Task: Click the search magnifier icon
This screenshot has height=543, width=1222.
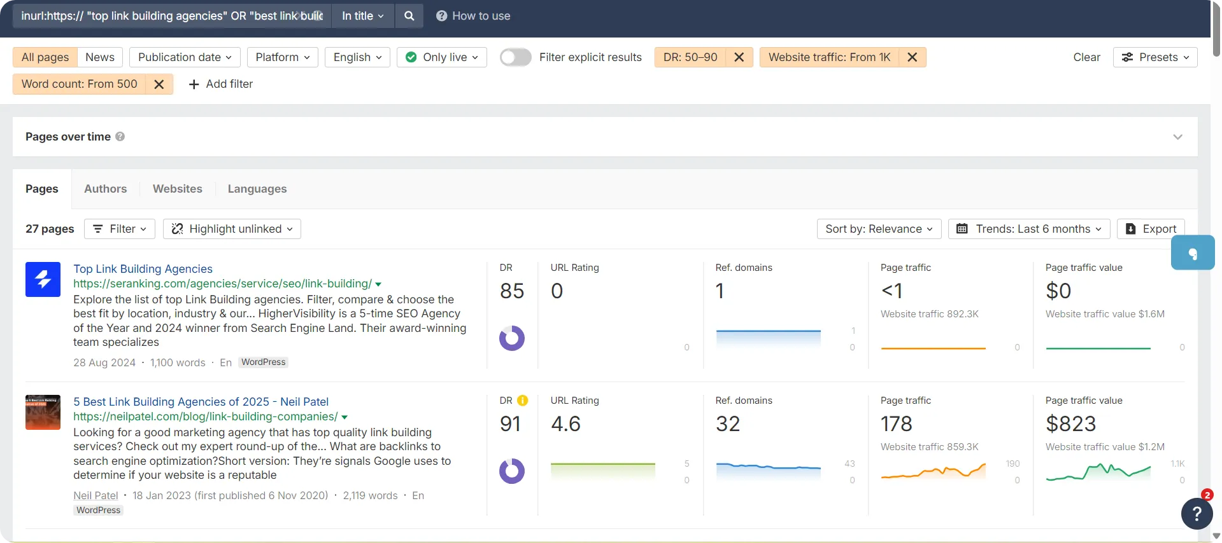Action: [x=409, y=16]
